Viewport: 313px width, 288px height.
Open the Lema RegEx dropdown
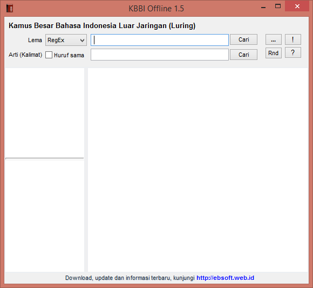click(x=66, y=40)
